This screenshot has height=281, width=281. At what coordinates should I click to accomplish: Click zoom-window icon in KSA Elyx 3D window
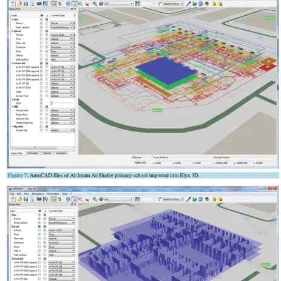coord(80,199)
